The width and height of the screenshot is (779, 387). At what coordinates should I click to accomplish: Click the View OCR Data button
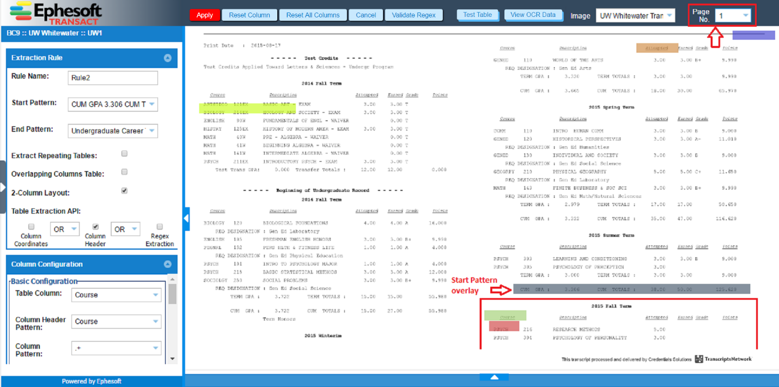coord(533,15)
